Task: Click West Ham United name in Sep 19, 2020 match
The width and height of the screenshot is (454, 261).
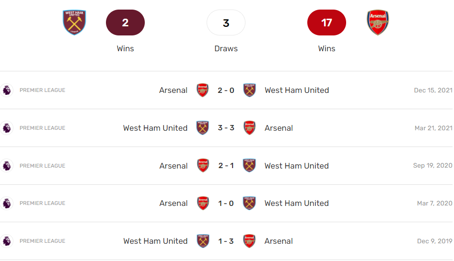Action: pos(296,166)
